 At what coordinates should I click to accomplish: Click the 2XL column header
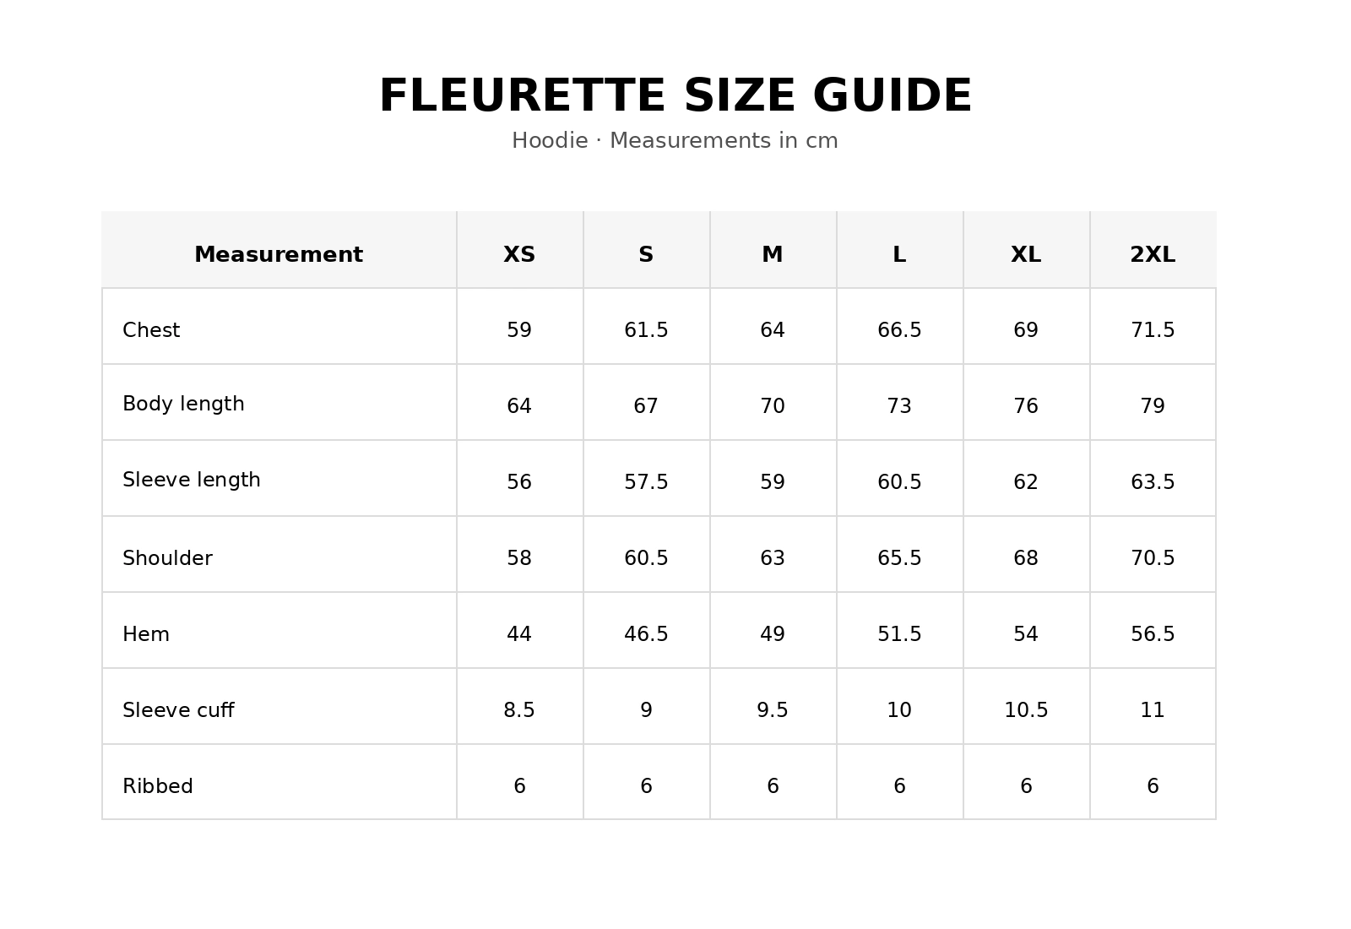pyautogui.click(x=1153, y=254)
